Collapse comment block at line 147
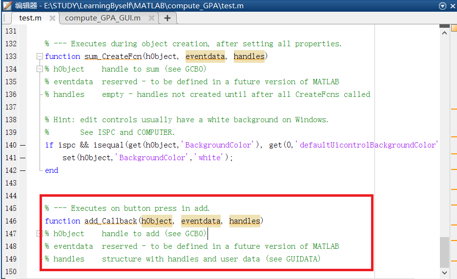The width and height of the screenshot is (457, 279). [x=40, y=234]
